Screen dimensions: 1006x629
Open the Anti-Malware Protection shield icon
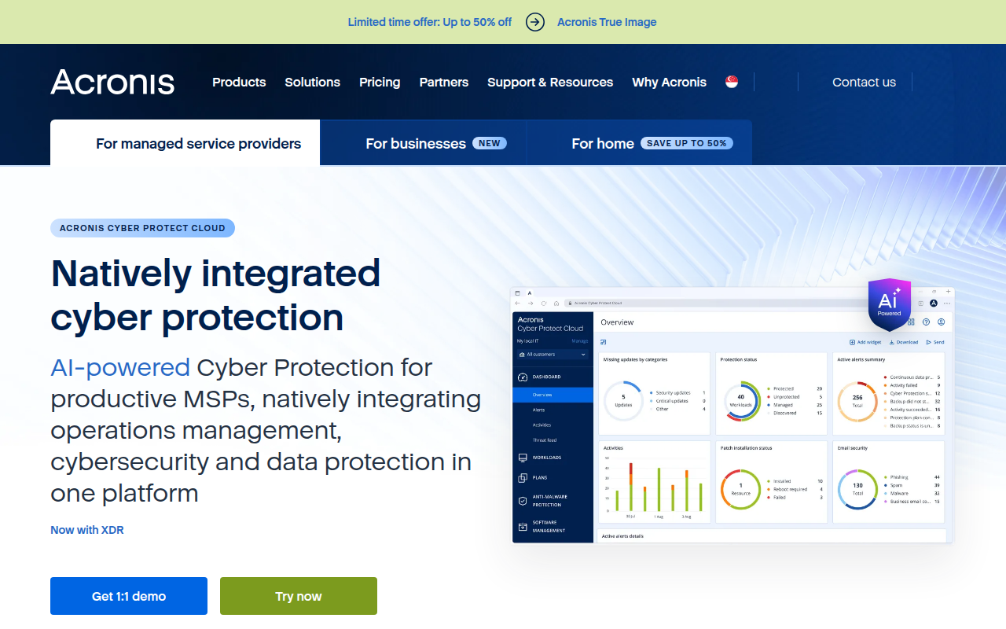522,500
